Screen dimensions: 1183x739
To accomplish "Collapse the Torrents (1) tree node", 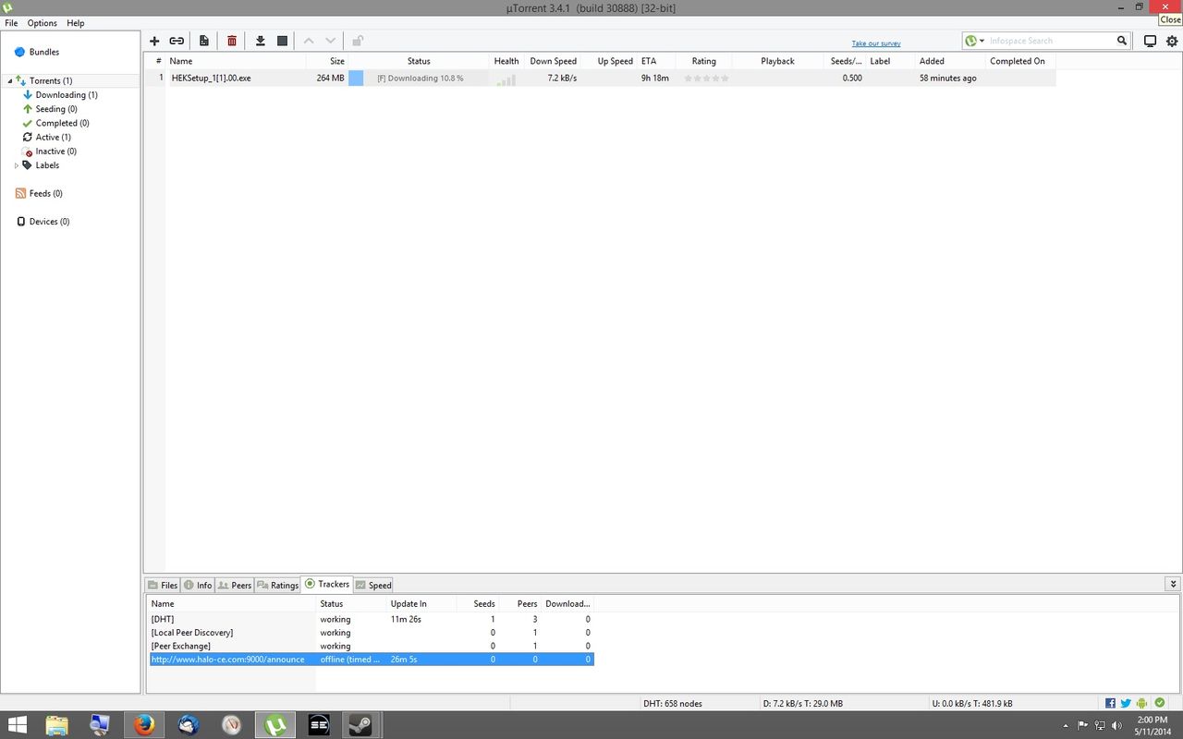I will click(x=10, y=81).
